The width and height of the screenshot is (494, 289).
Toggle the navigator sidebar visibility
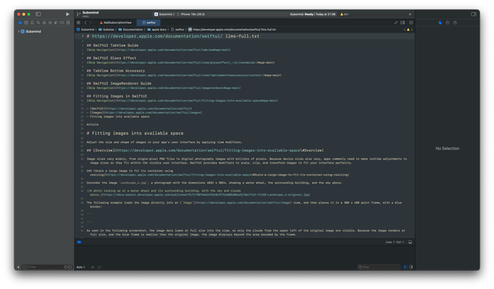click(38, 14)
